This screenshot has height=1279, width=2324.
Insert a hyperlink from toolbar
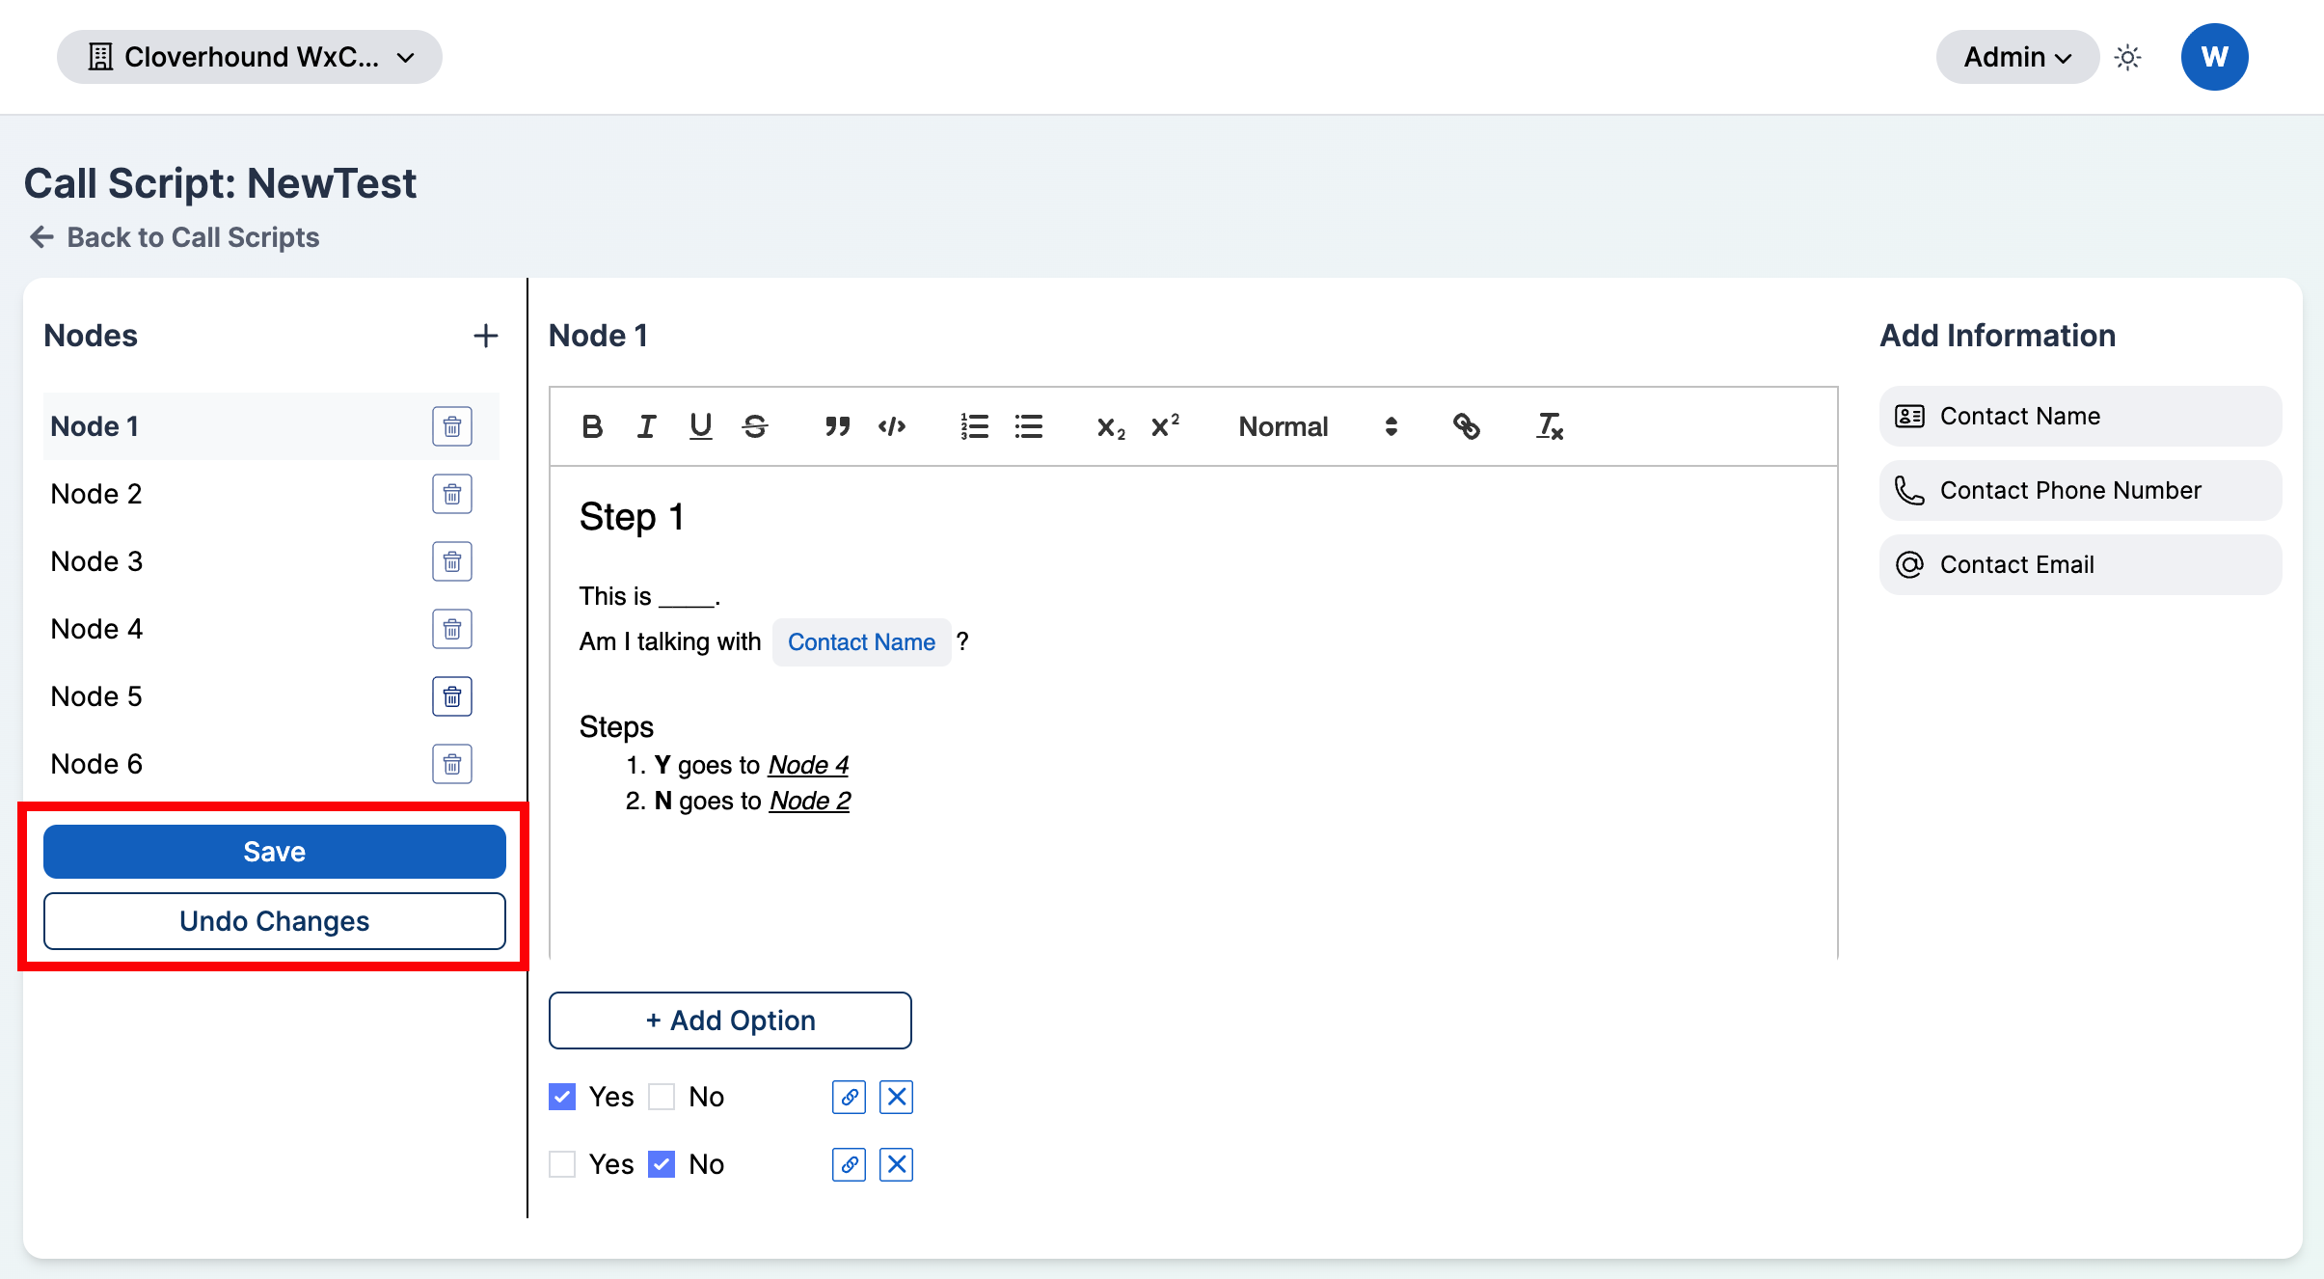[x=1466, y=426]
